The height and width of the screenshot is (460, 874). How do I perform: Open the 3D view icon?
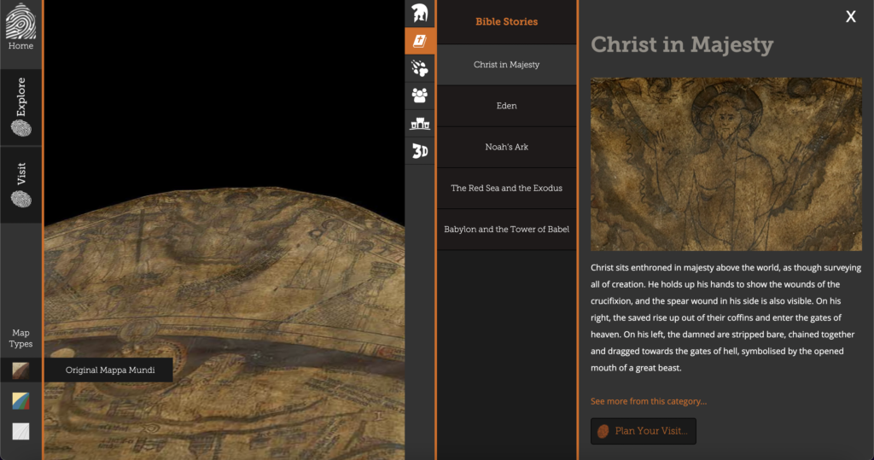click(420, 151)
